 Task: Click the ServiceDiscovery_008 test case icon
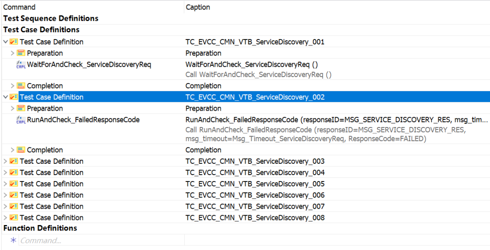14,218
